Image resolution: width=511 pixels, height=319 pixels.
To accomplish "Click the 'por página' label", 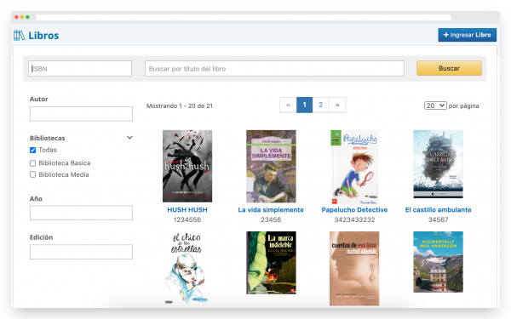I will (464, 105).
